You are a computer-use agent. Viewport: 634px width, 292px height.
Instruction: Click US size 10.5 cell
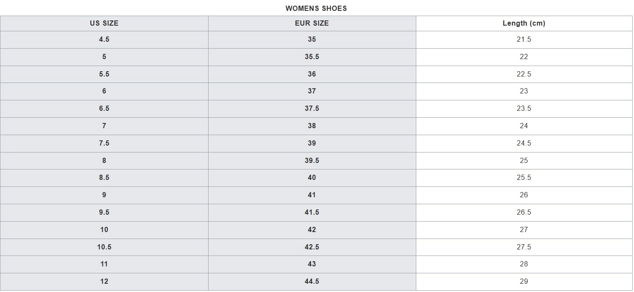[104, 247]
